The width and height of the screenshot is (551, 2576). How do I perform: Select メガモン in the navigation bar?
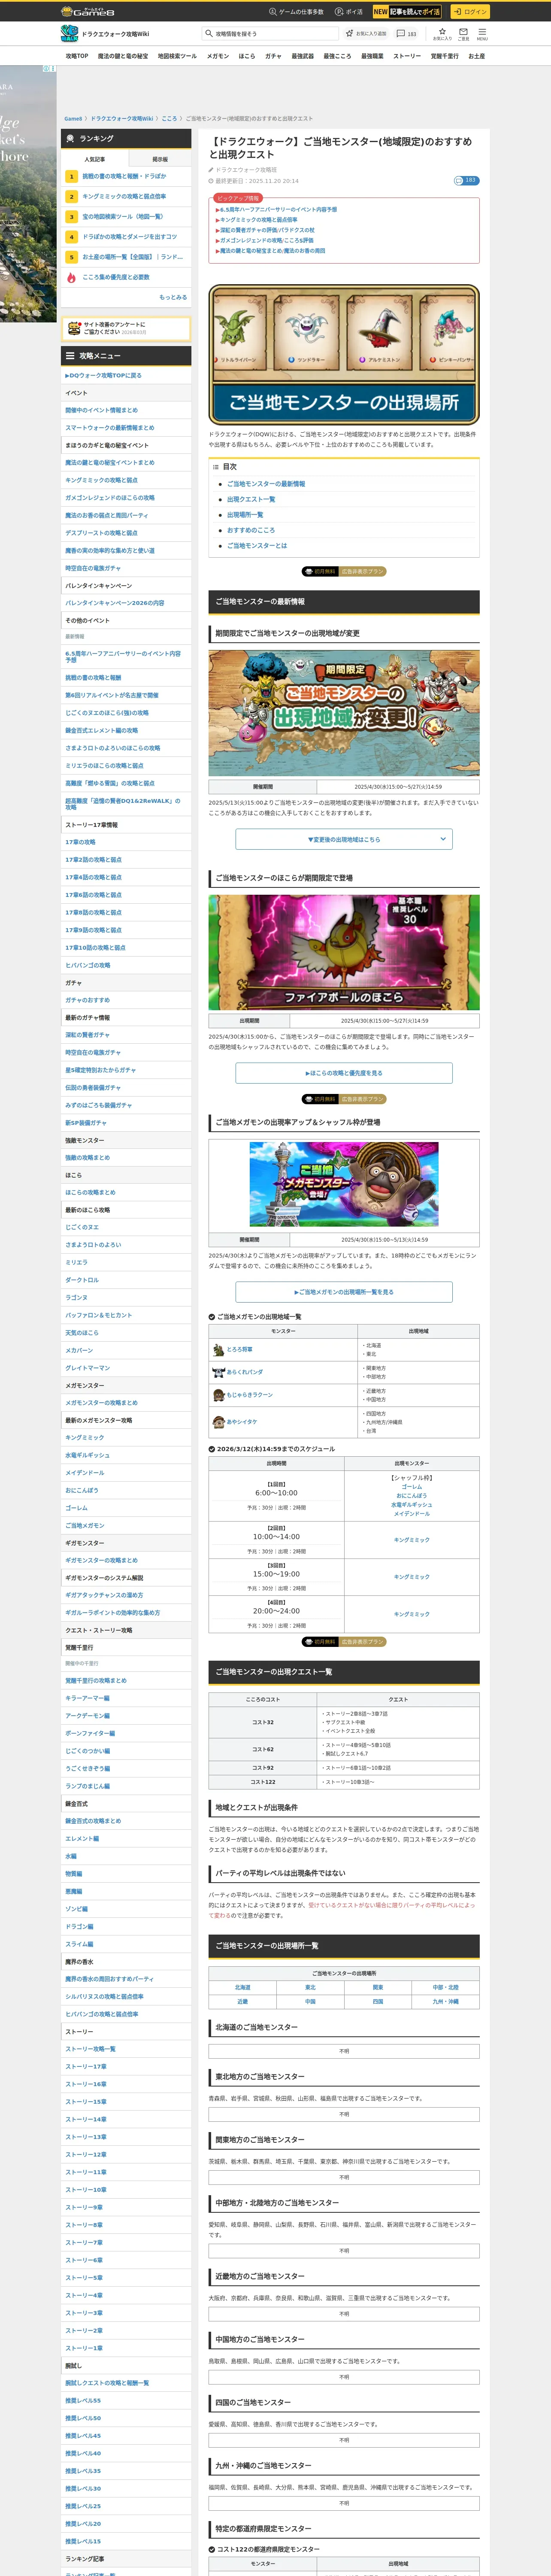pyautogui.click(x=218, y=56)
